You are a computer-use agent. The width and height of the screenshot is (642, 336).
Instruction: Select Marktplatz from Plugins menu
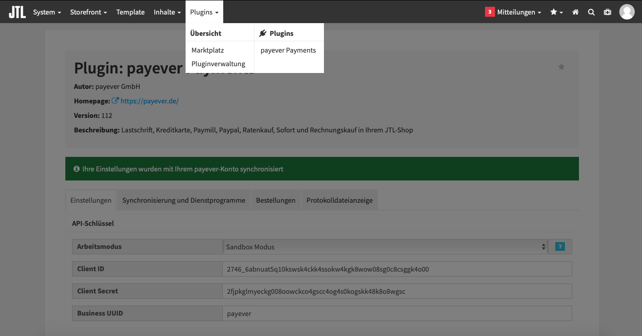[x=208, y=50]
